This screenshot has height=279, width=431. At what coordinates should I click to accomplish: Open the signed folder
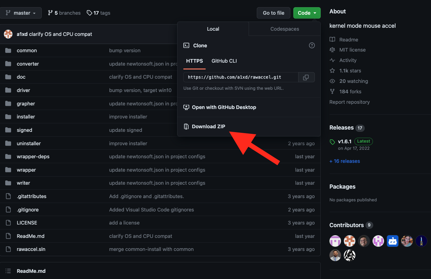point(24,130)
